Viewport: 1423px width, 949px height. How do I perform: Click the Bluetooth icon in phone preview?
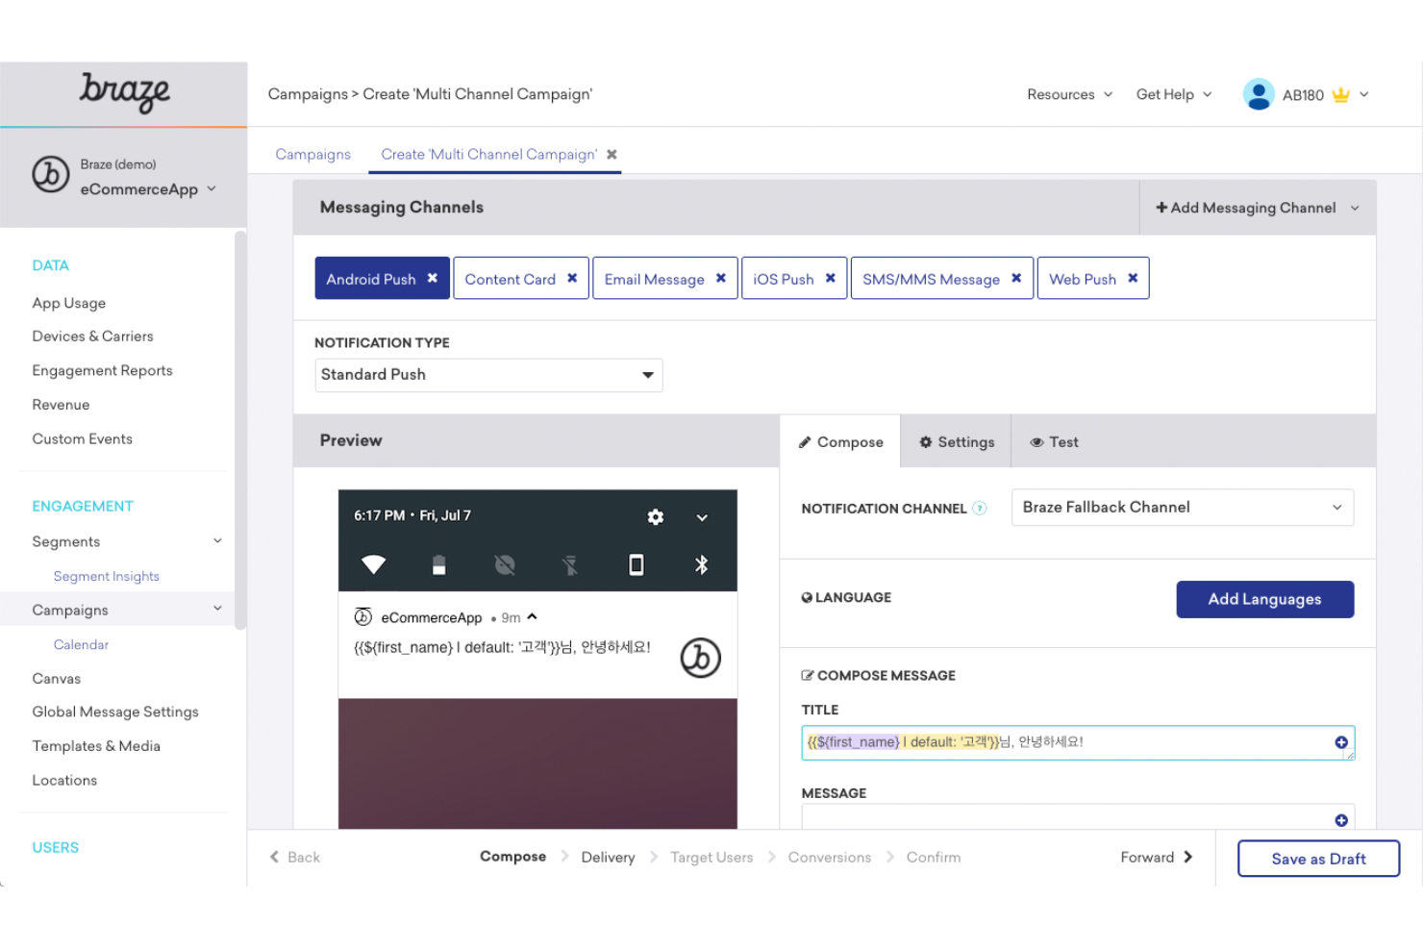tap(702, 564)
